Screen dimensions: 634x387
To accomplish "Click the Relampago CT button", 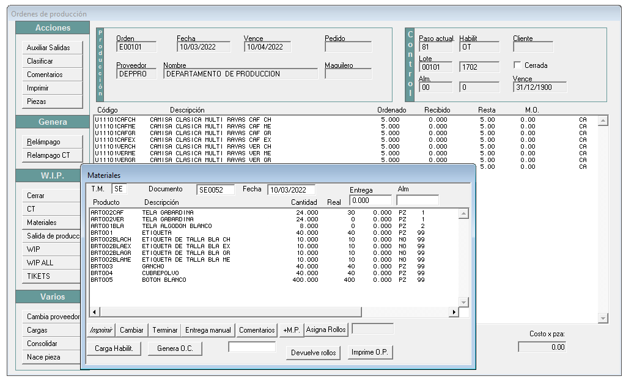I will click(x=52, y=155).
